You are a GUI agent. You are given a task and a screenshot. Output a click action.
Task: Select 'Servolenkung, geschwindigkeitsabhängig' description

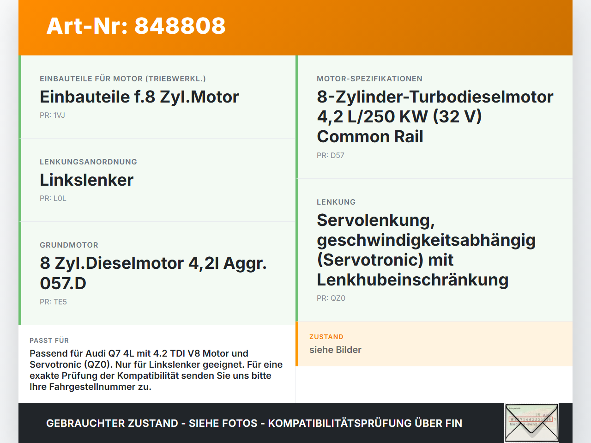pyautogui.click(x=426, y=250)
